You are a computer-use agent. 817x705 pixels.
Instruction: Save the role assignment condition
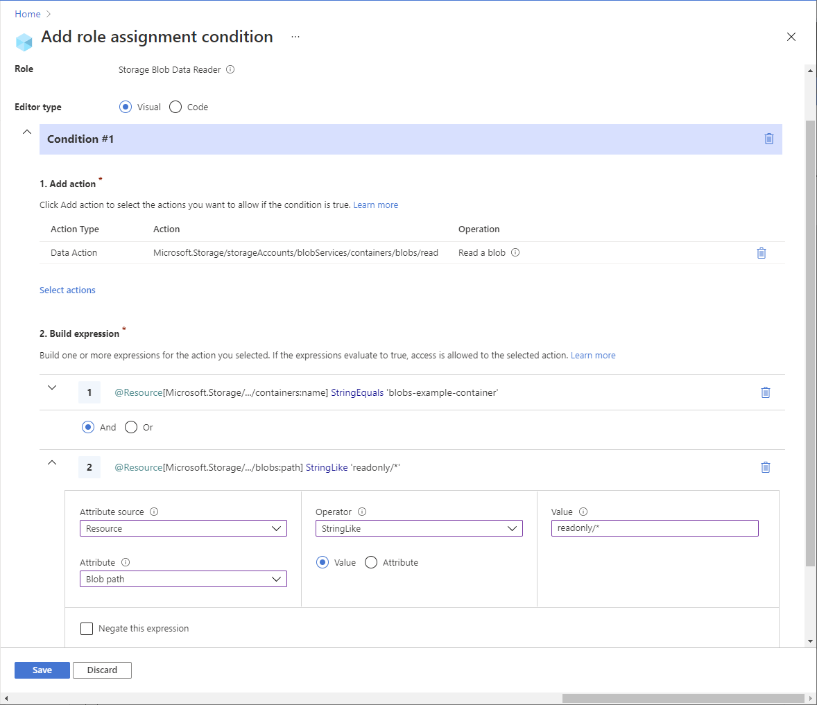42,670
